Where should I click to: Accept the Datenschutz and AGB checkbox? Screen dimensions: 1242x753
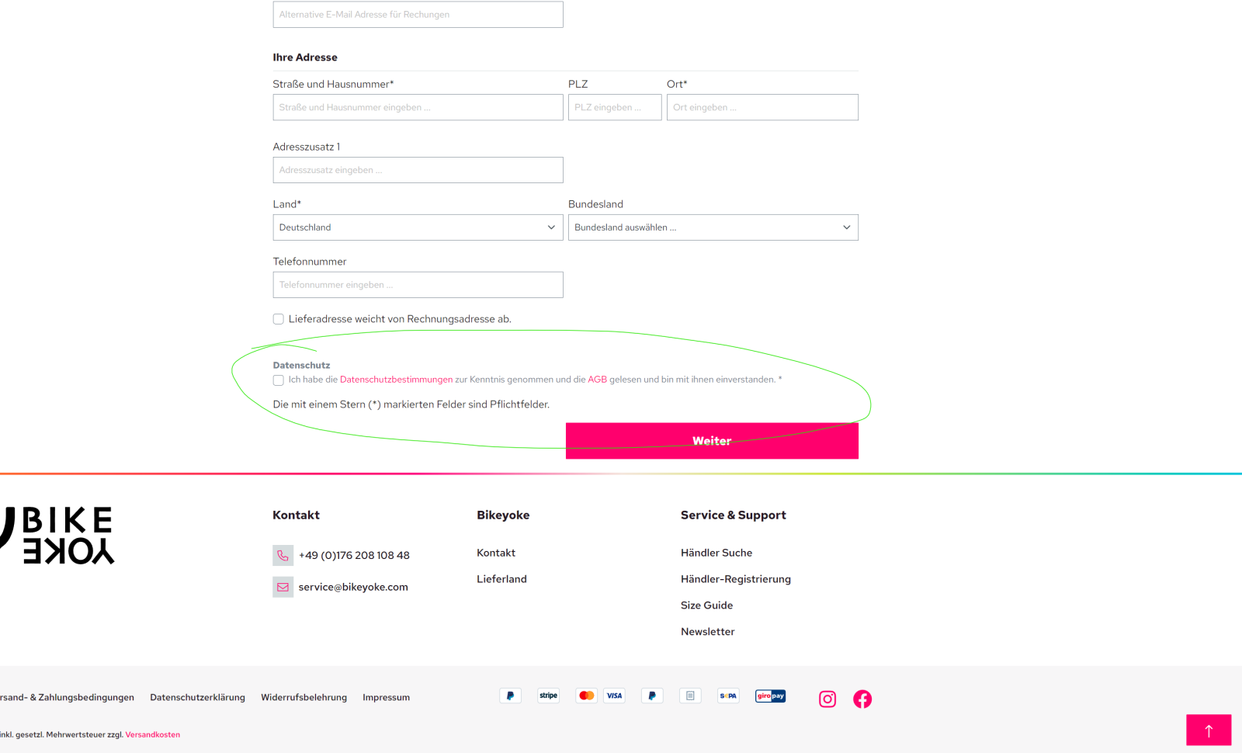(x=278, y=380)
